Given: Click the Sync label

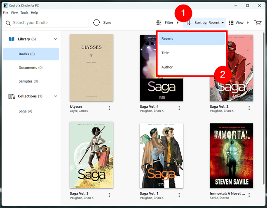Looking at the screenshot, I should 107,23.
